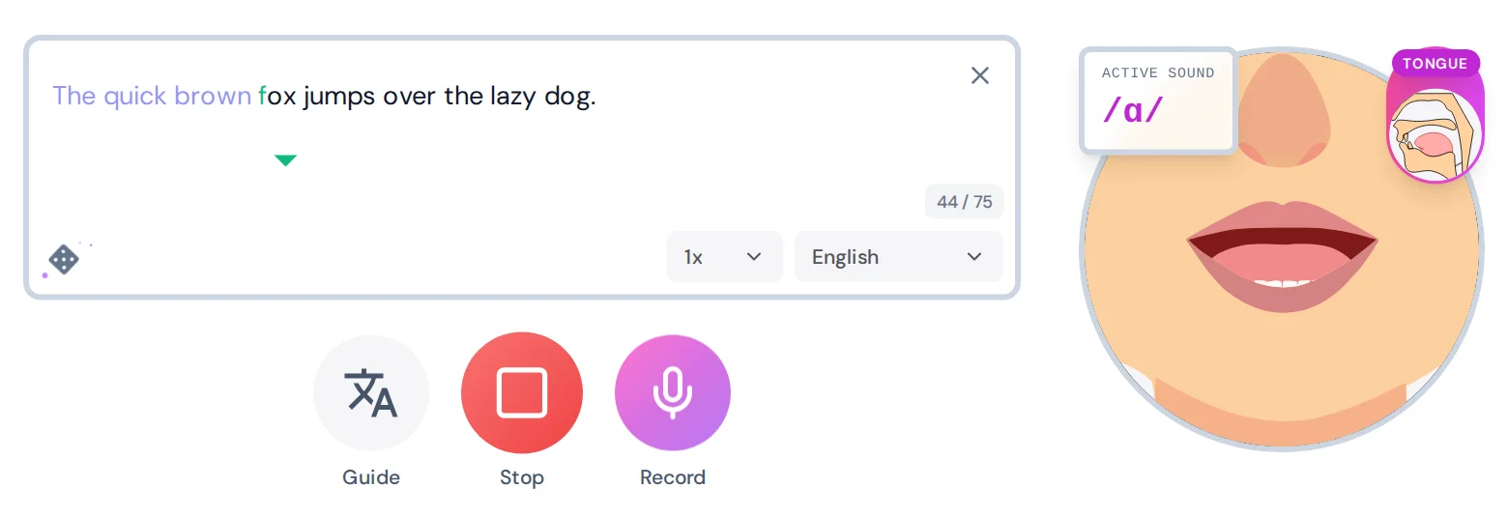Click the green playback position marker
Viewport: 1508px width, 516px height.
pyautogui.click(x=285, y=160)
